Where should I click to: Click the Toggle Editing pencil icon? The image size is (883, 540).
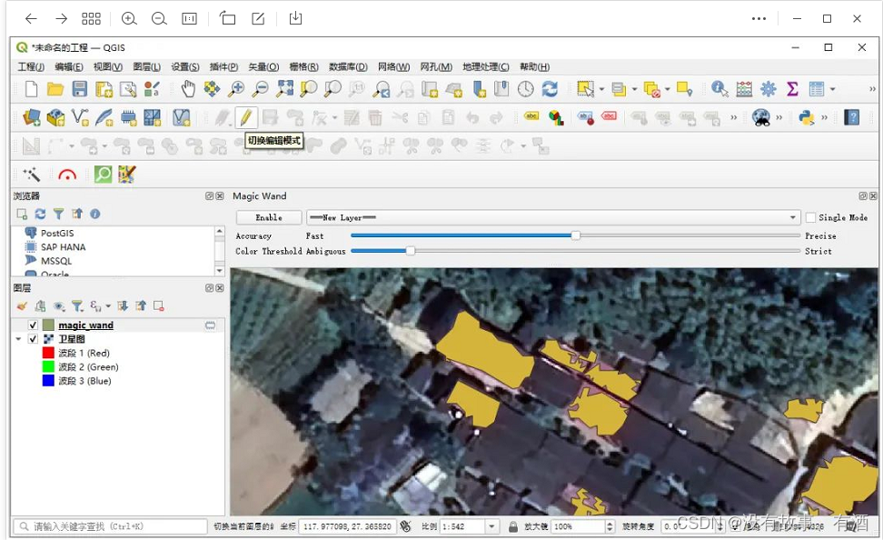click(245, 117)
